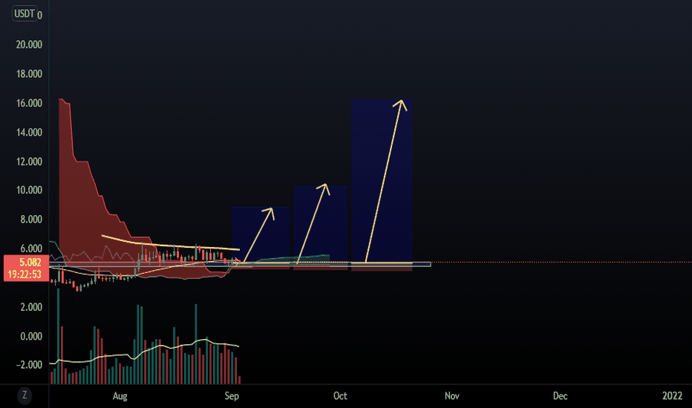Select the tallest blue projection box
This screenshot has width=692, height=408.
point(382,181)
